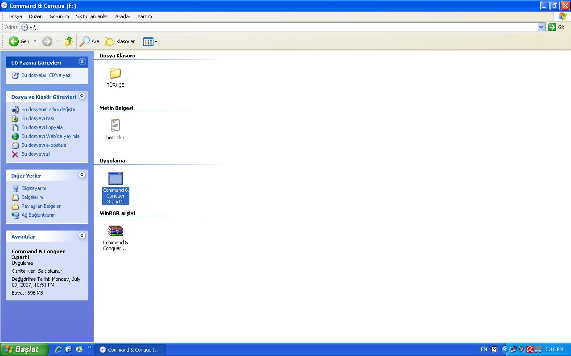Click Bu dosyaları CD'ye yaz link
571x356 pixels.
pyautogui.click(x=46, y=75)
